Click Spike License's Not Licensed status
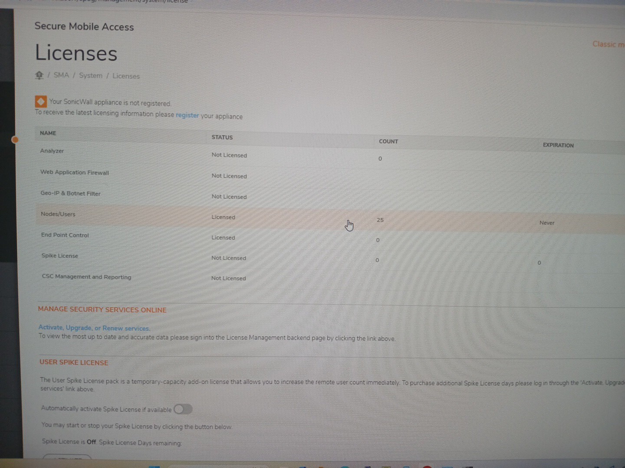 pyautogui.click(x=229, y=258)
